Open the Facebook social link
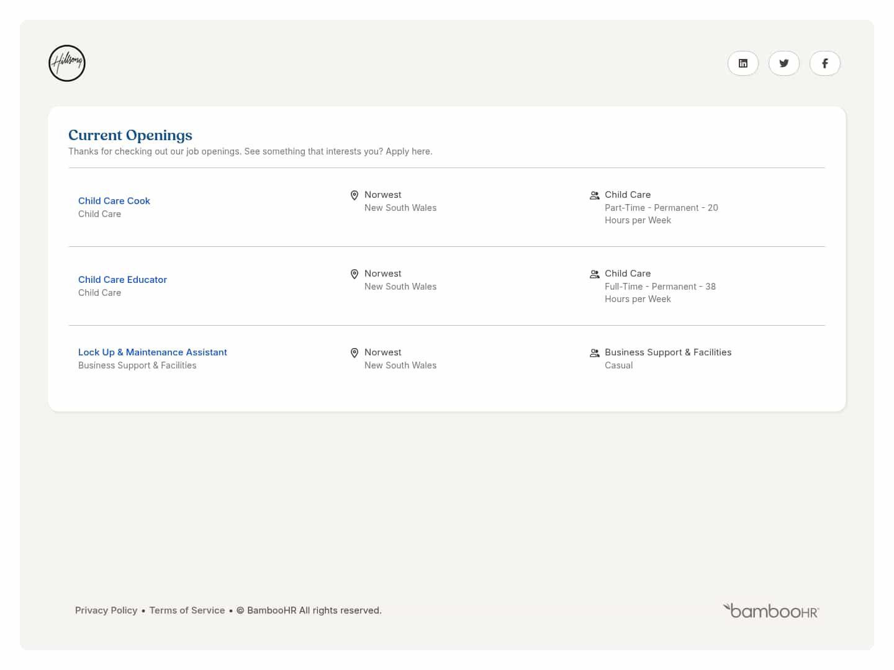Screen dimensions: 894x670 (x=824, y=63)
